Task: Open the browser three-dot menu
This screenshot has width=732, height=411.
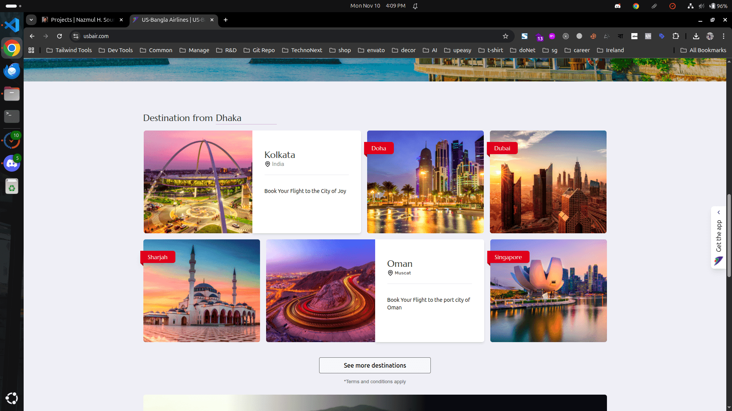Action: [723, 36]
